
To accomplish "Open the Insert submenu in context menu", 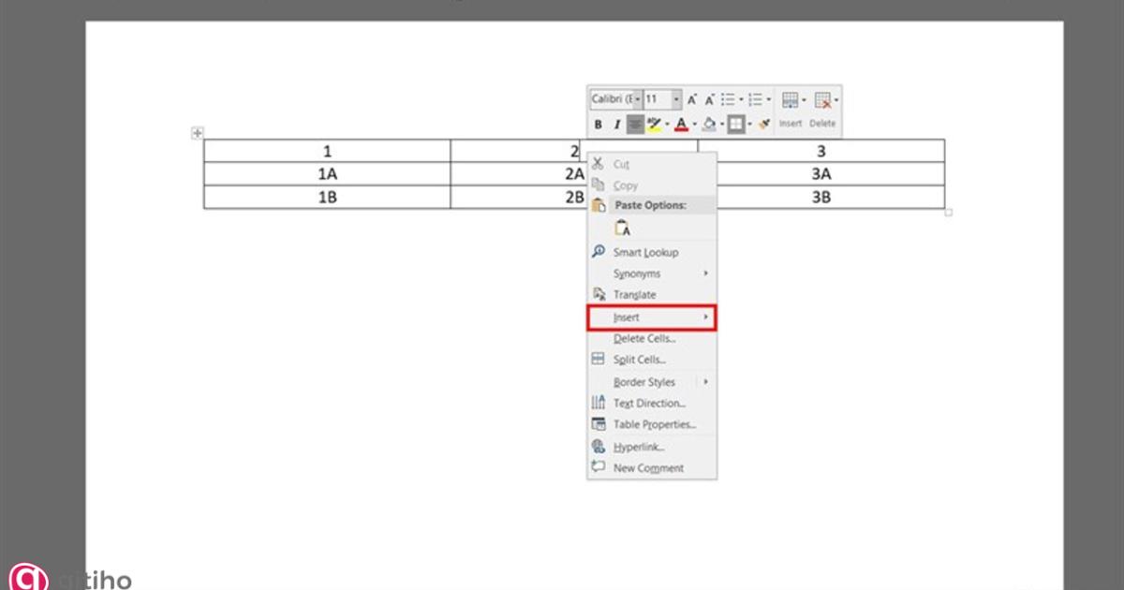I will [x=652, y=317].
